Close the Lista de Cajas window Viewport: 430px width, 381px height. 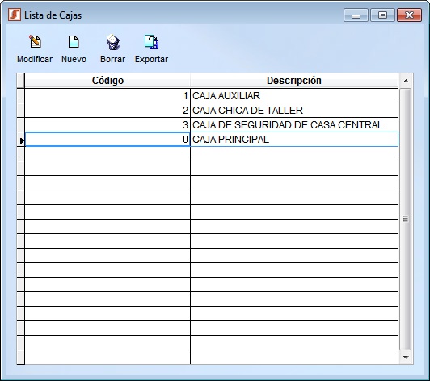[409, 15]
